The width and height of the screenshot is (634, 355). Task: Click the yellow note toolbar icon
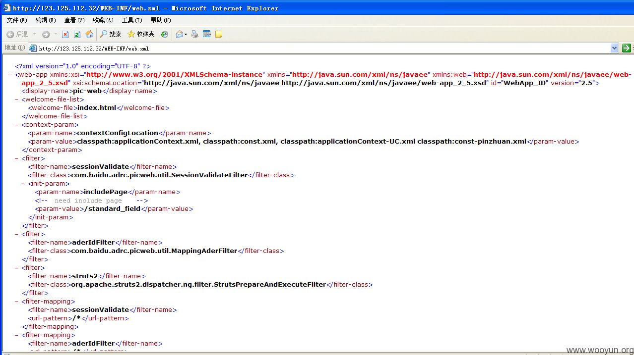218,34
